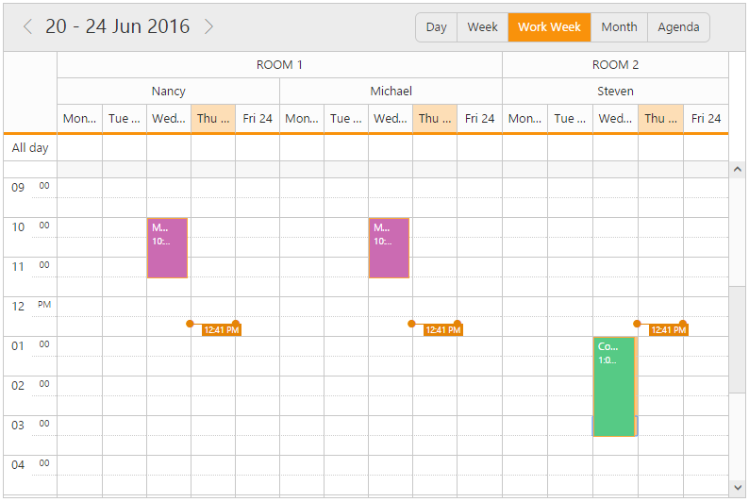Go to previous week using left arrow
749x502 pixels.
pyautogui.click(x=27, y=26)
